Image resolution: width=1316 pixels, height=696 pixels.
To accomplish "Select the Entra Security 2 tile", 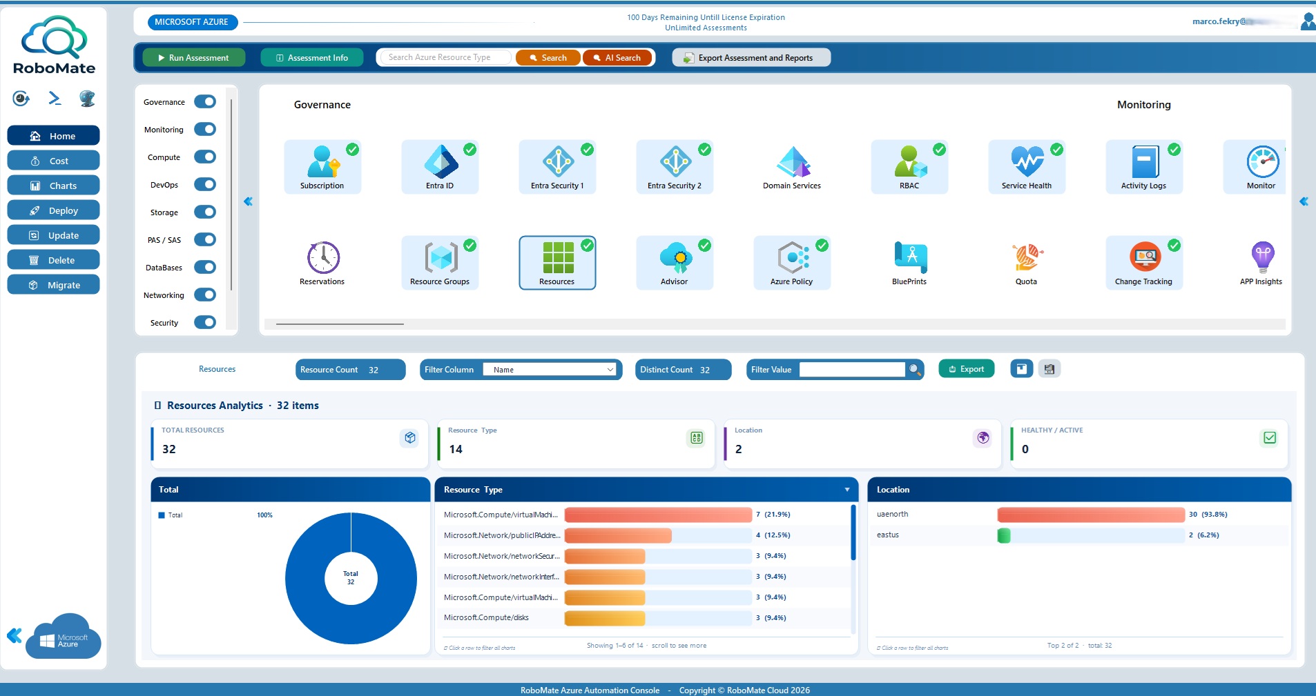I will [x=675, y=167].
